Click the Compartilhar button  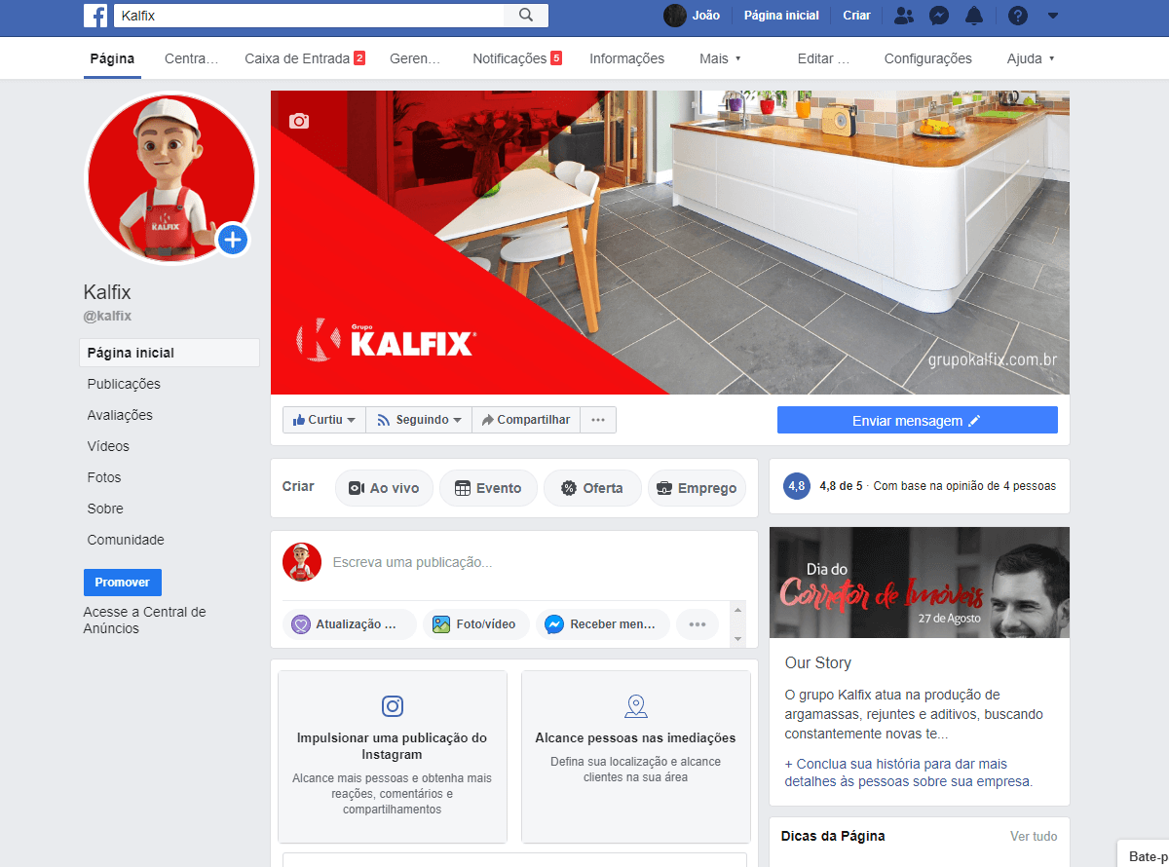pyautogui.click(x=526, y=420)
